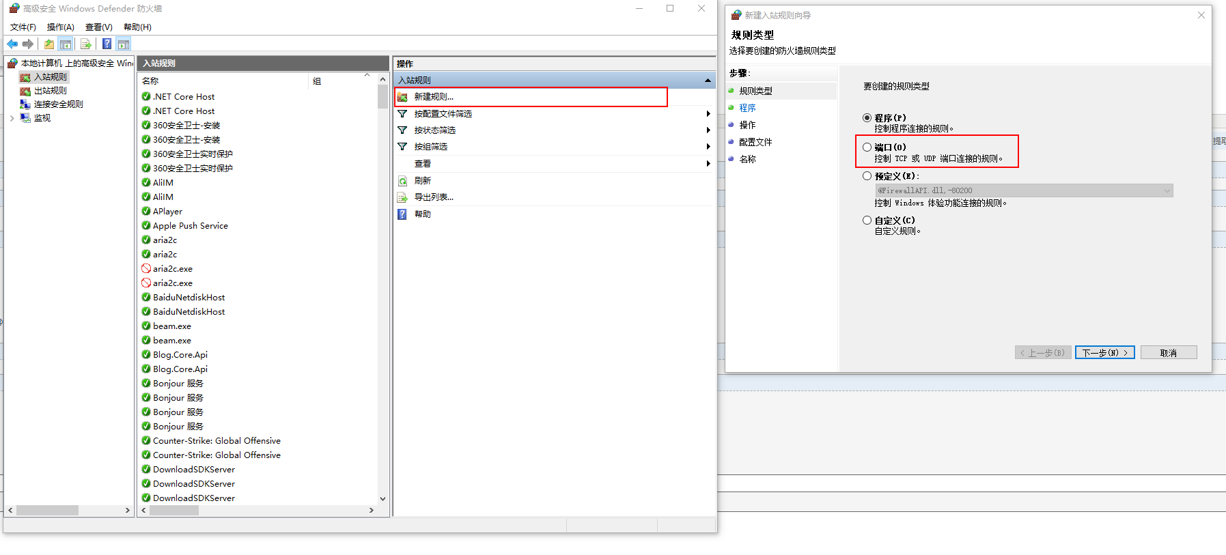This screenshot has width=1226, height=555.
Task: Select the 程序(P) radio button
Action: pyautogui.click(x=867, y=117)
